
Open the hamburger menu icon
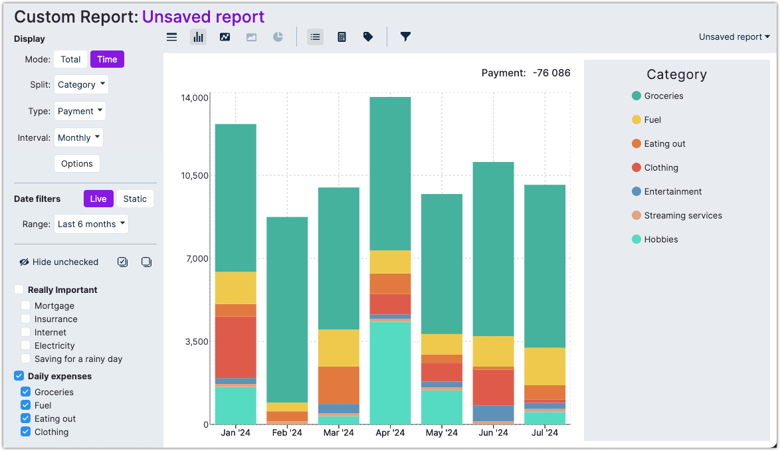click(x=171, y=37)
